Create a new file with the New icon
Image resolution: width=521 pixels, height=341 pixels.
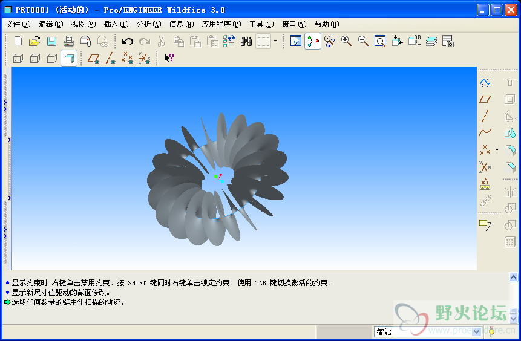pyautogui.click(x=18, y=41)
